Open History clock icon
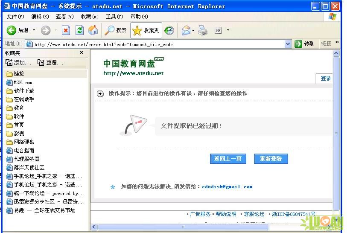Image resolution: width=347 pixels, height=233 pixels. tap(169, 30)
